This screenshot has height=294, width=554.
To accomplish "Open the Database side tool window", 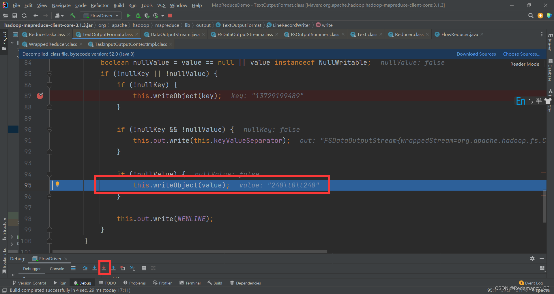I will [x=550, y=70].
